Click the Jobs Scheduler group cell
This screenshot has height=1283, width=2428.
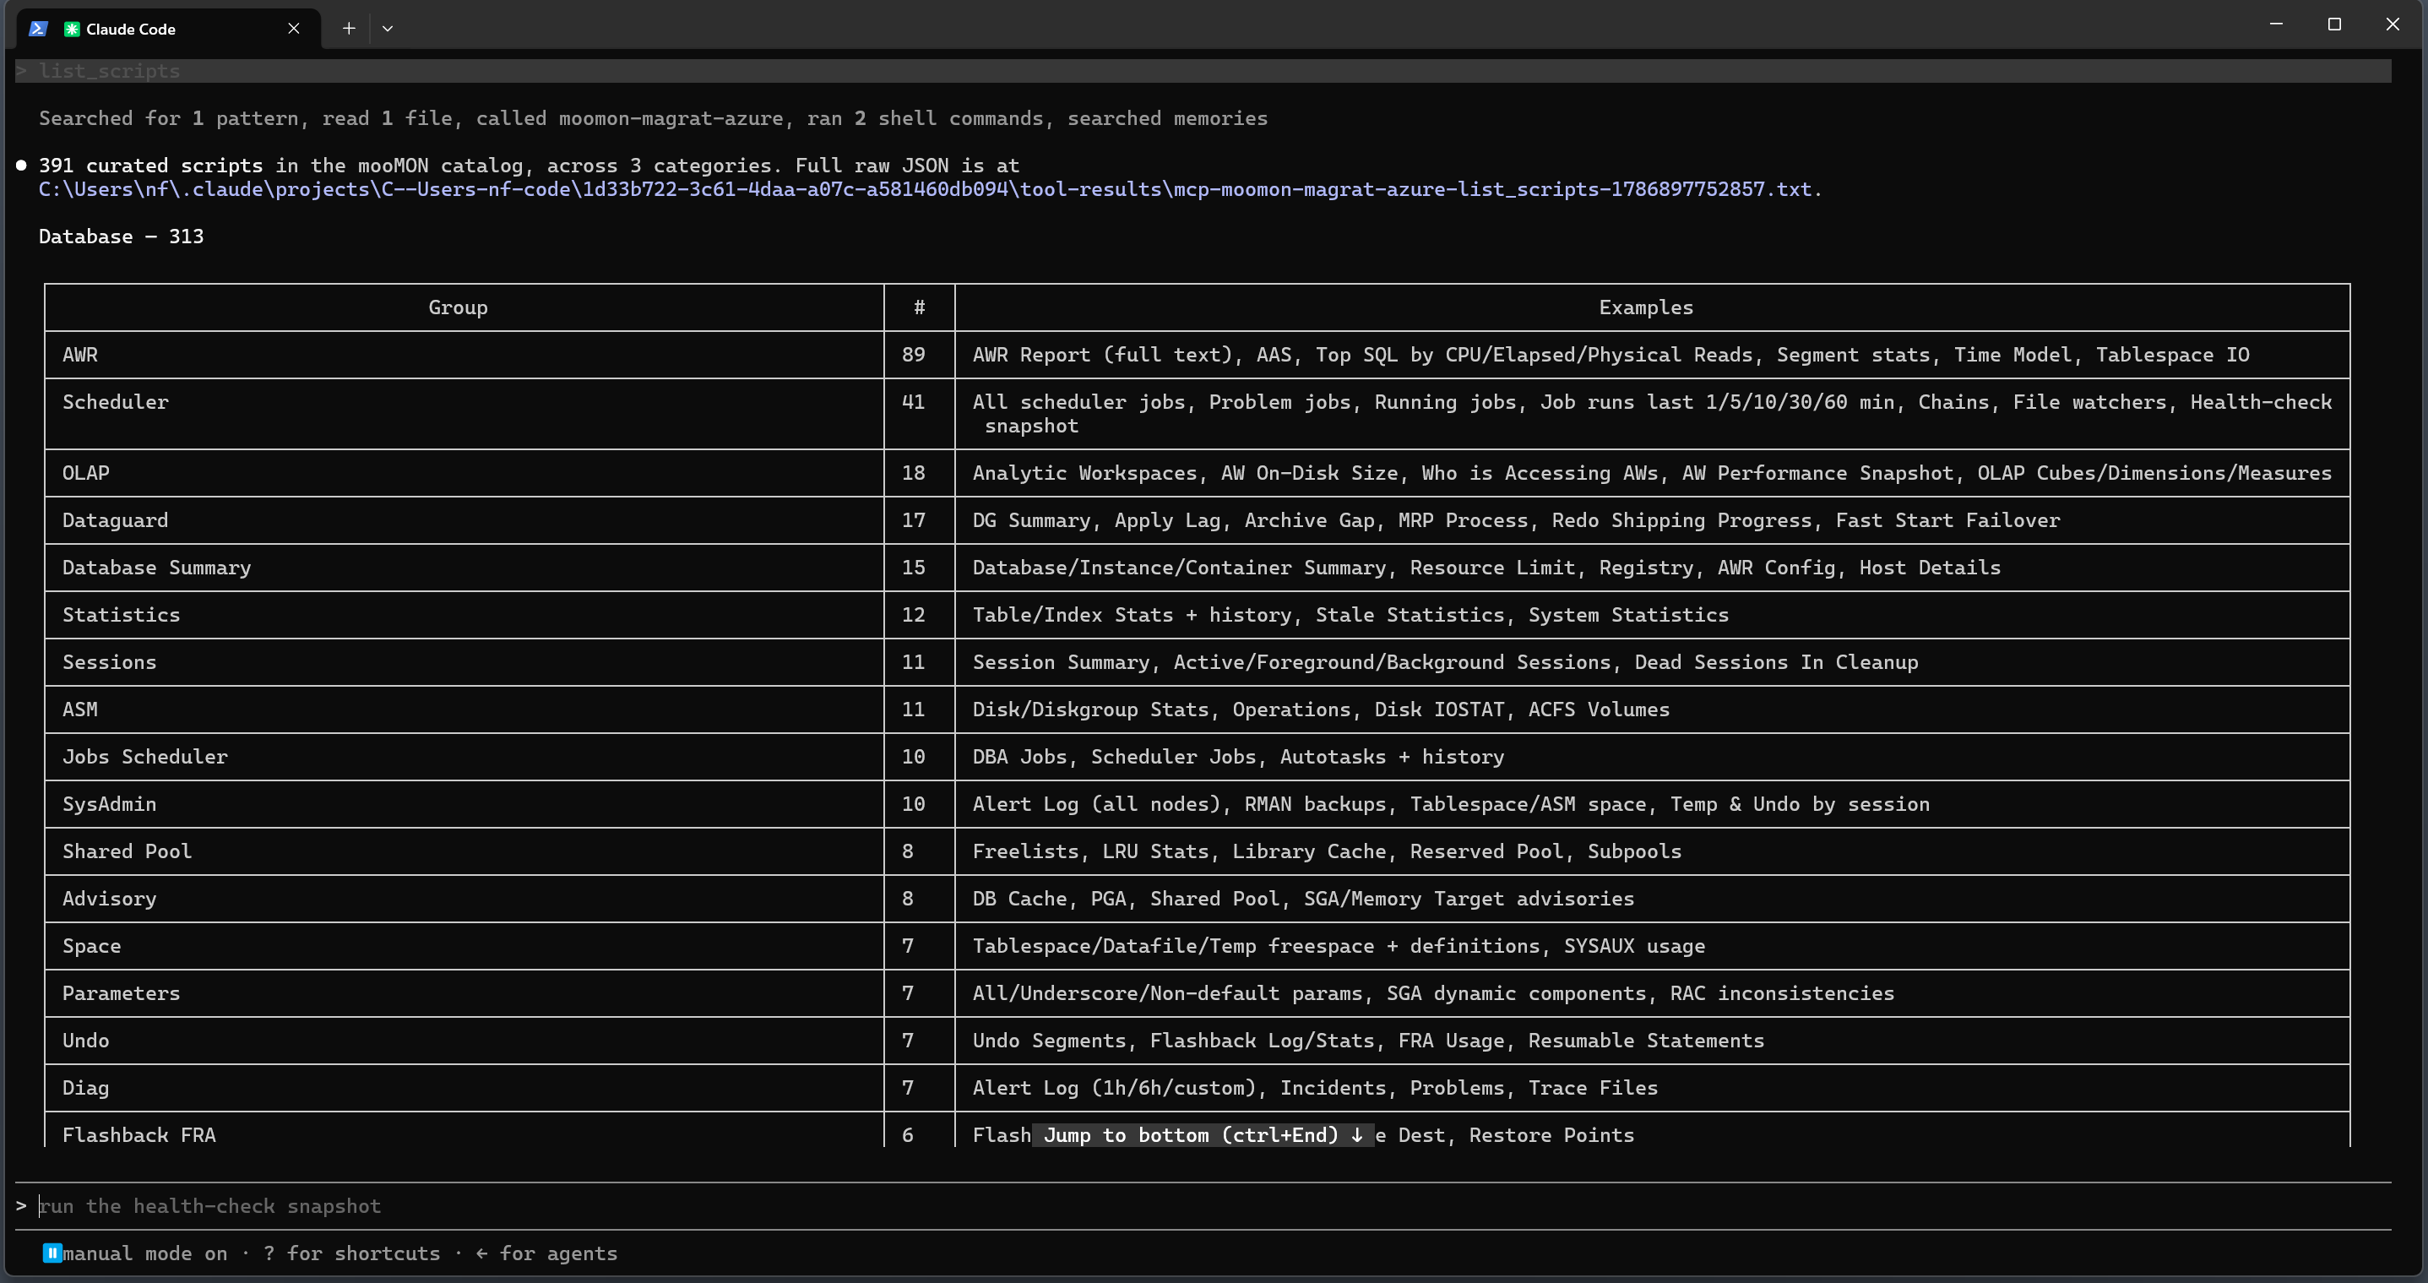click(x=464, y=757)
